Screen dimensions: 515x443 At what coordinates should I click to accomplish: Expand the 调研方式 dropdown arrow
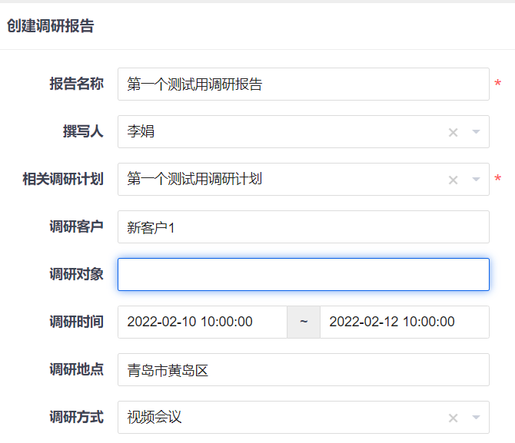(476, 418)
